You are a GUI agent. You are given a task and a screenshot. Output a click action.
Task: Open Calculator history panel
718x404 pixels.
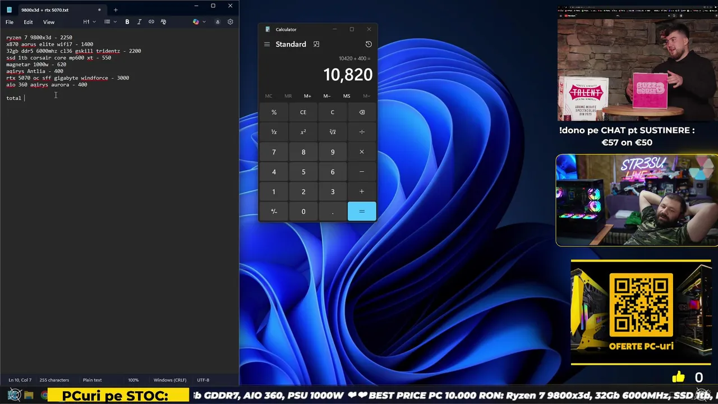pyautogui.click(x=369, y=44)
